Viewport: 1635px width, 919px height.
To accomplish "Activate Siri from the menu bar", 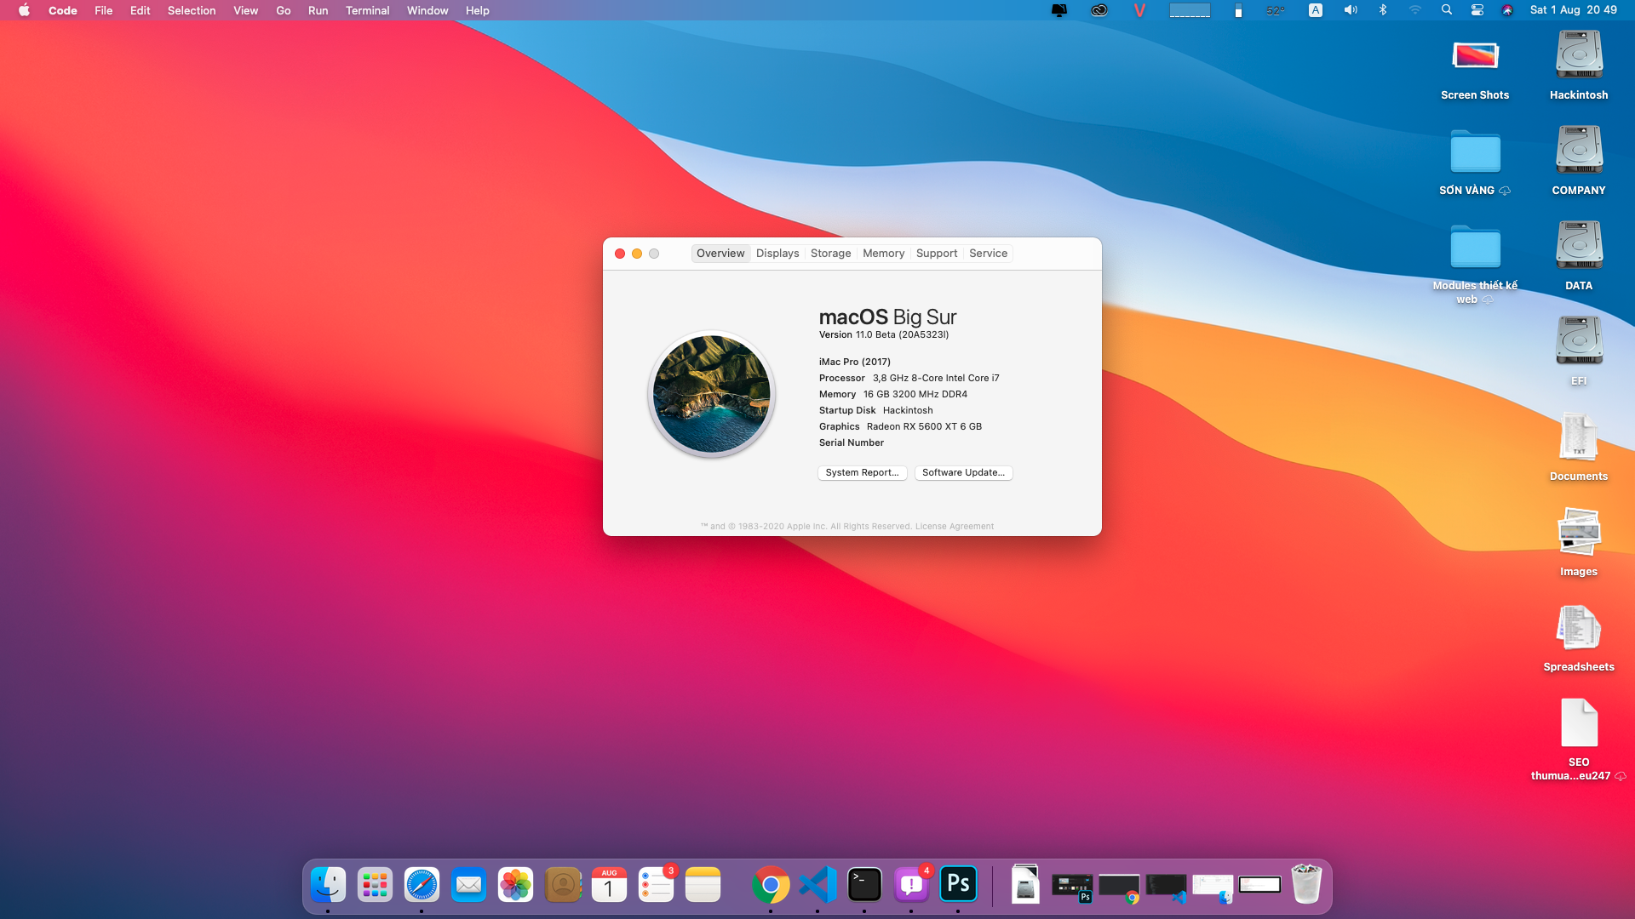I will pyautogui.click(x=1507, y=10).
